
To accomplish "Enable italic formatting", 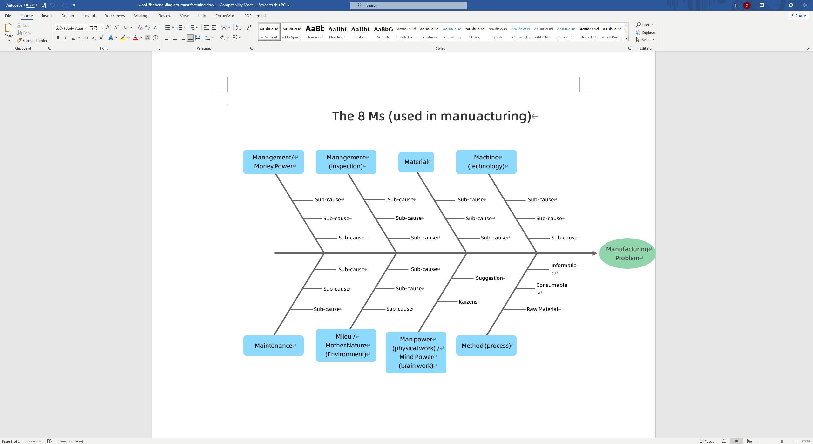I will pos(65,38).
